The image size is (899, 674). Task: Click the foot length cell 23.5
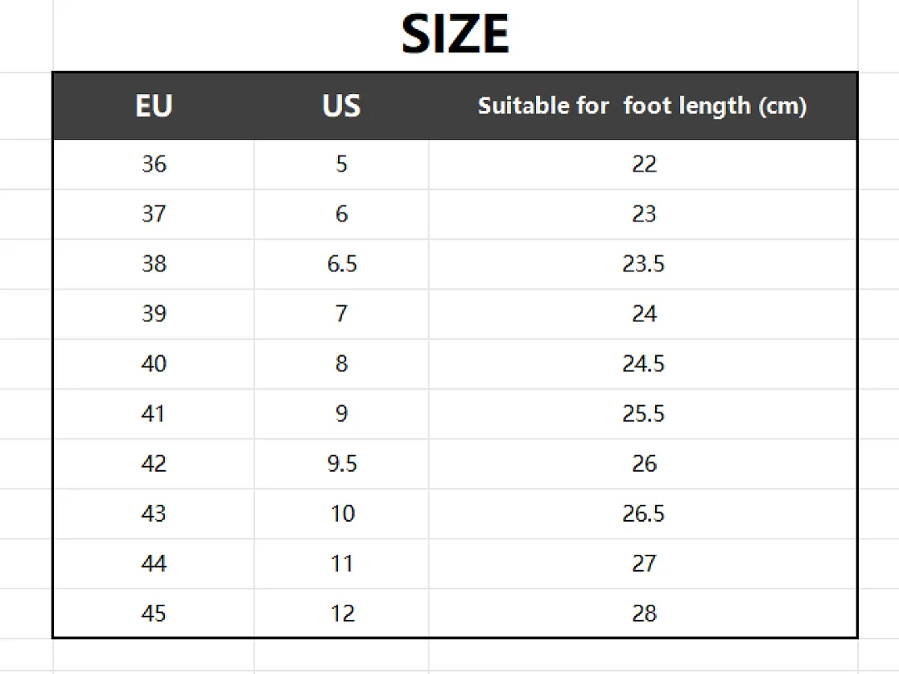tap(643, 264)
